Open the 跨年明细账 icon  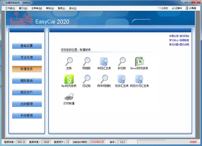point(104,79)
